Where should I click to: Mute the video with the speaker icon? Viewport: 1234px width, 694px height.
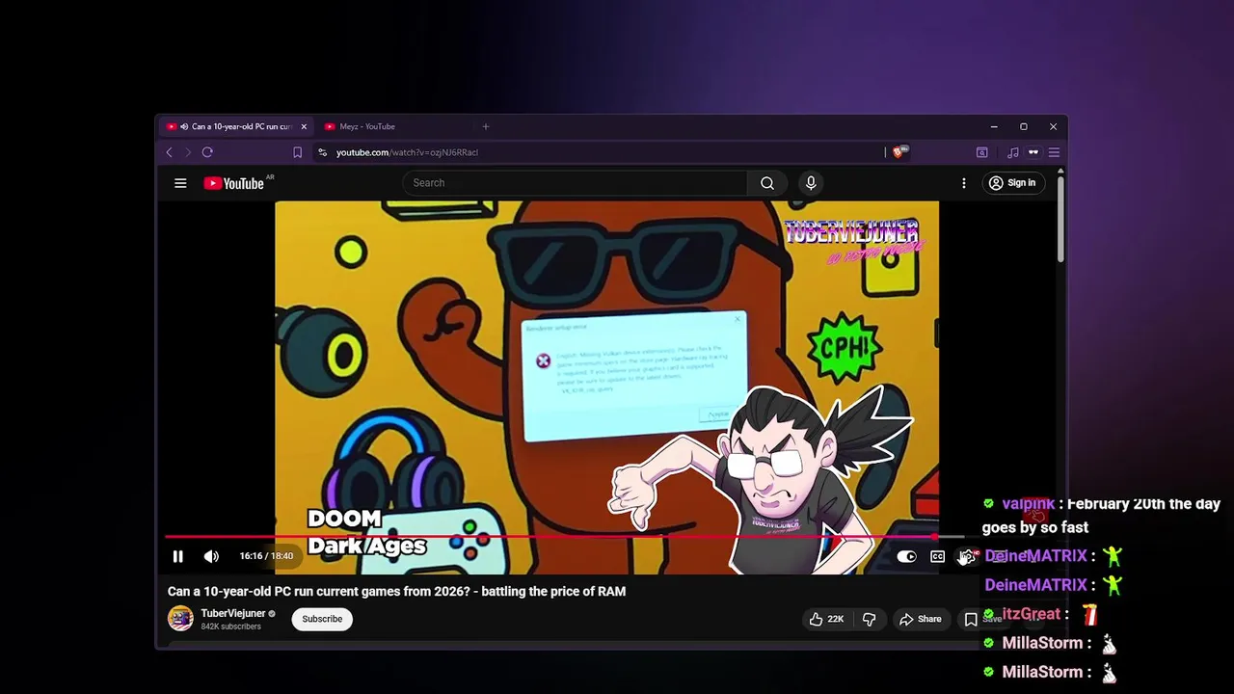pos(211,556)
